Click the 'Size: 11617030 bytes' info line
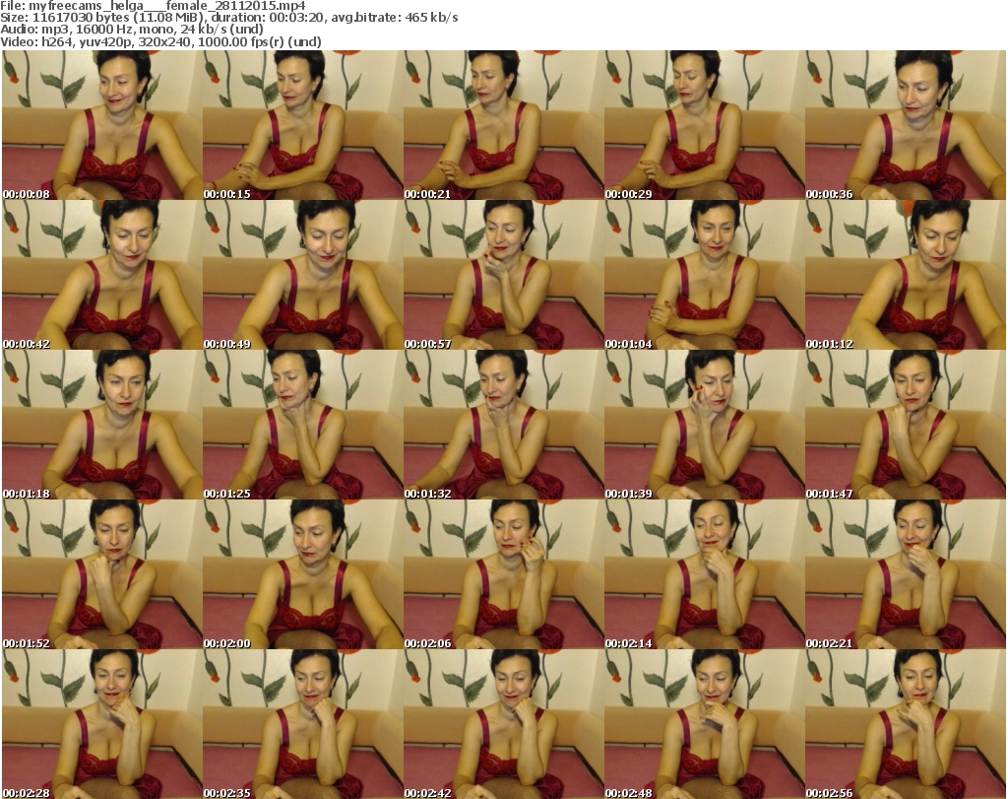 point(229,18)
